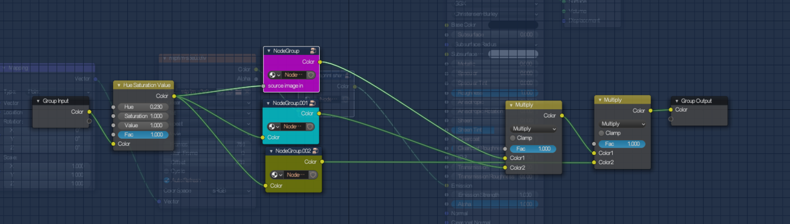Click Fac slider on Multiply fed by NodeGroup.001
The height and width of the screenshot is (224, 790).
click(x=533, y=149)
